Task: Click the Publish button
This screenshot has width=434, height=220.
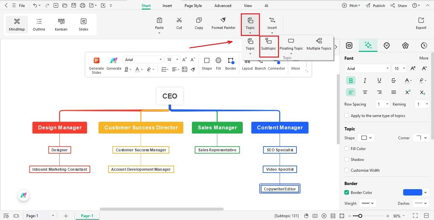Action: (x=378, y=5)
